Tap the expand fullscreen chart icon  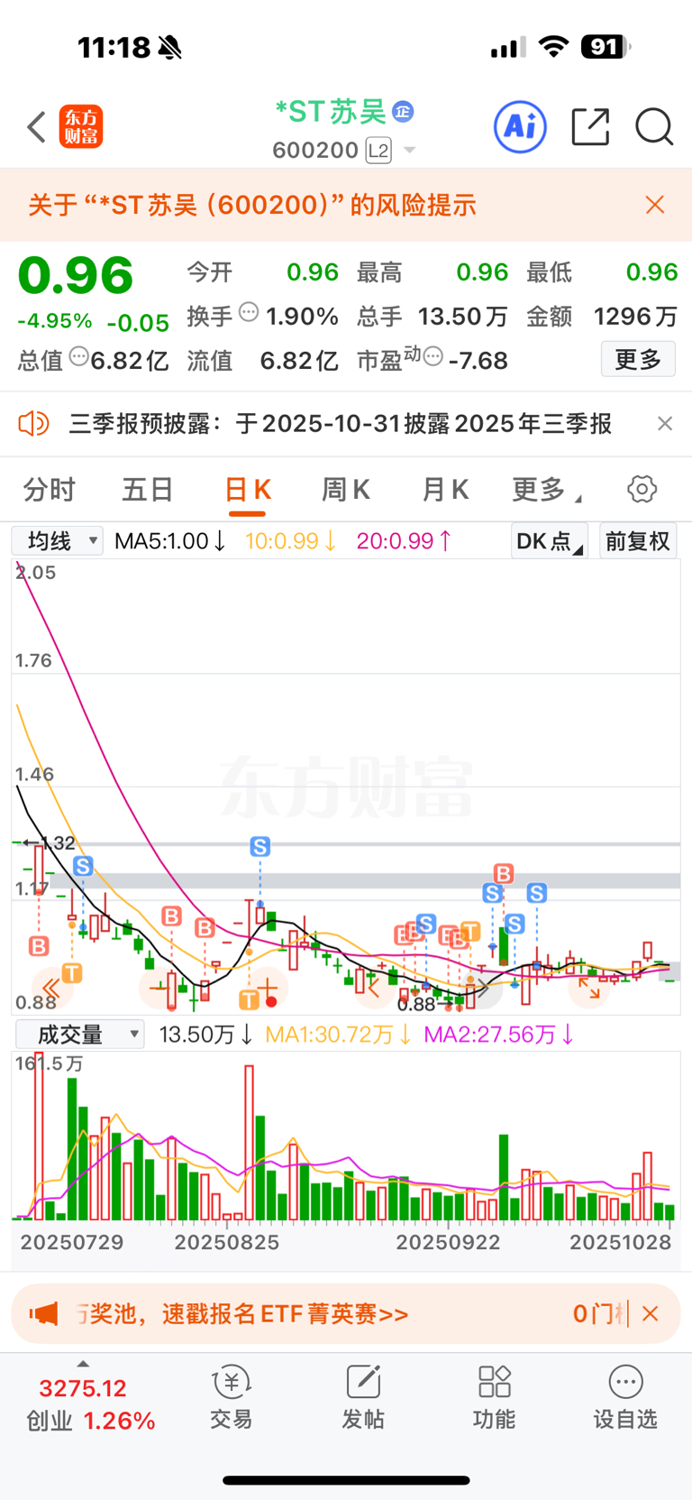tap(590, 989)
